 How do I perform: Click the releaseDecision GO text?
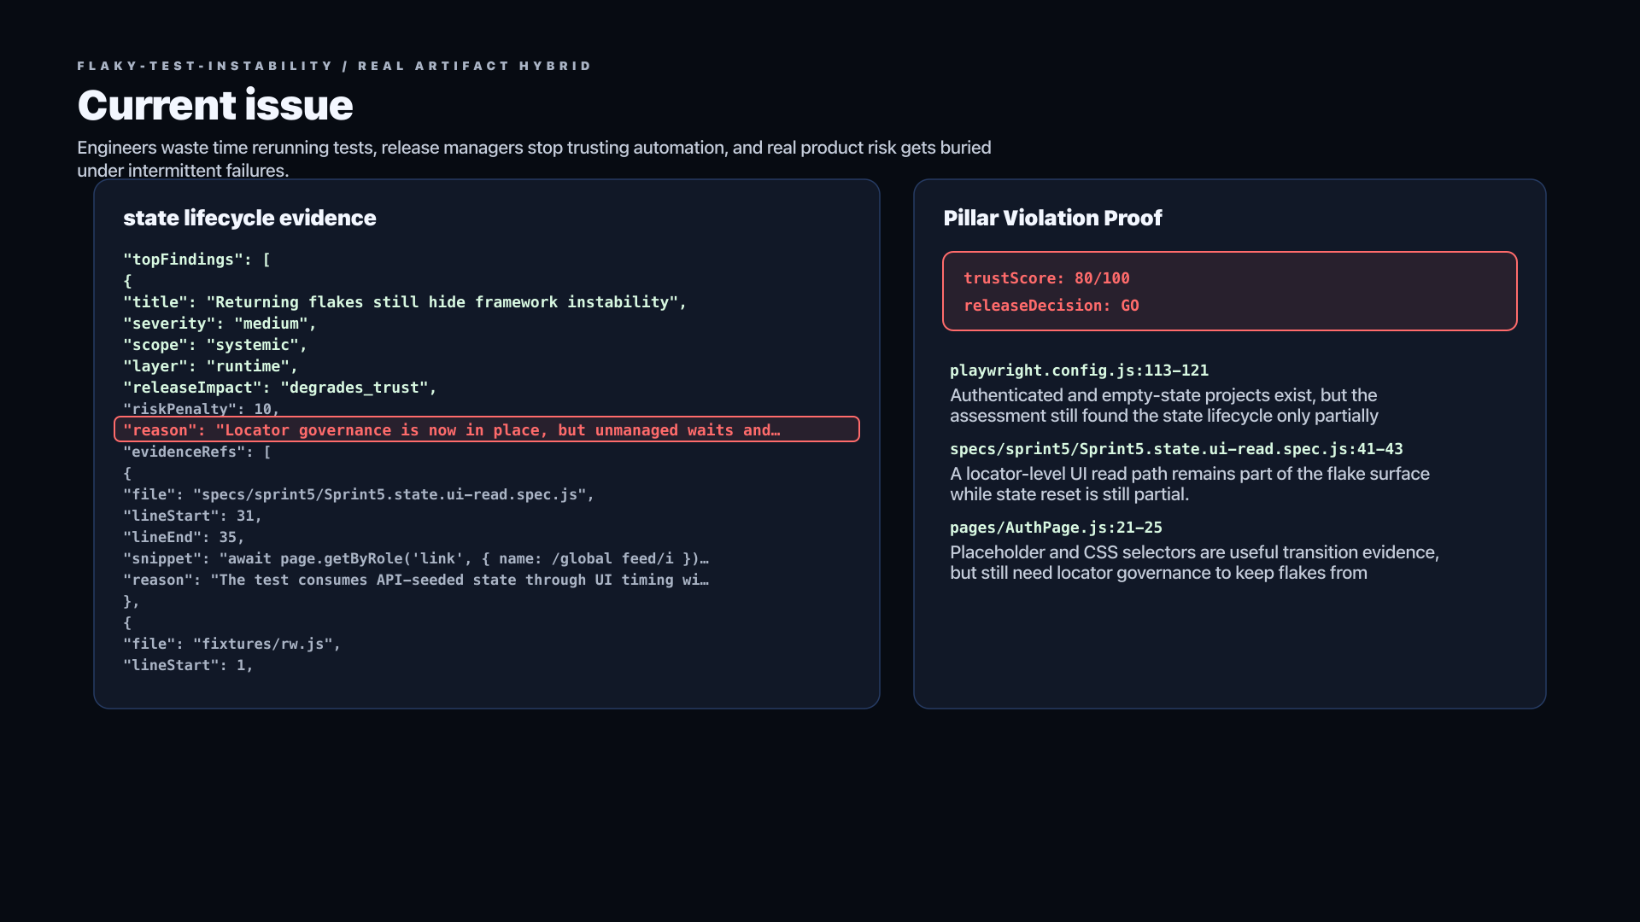coord(1051,306)
